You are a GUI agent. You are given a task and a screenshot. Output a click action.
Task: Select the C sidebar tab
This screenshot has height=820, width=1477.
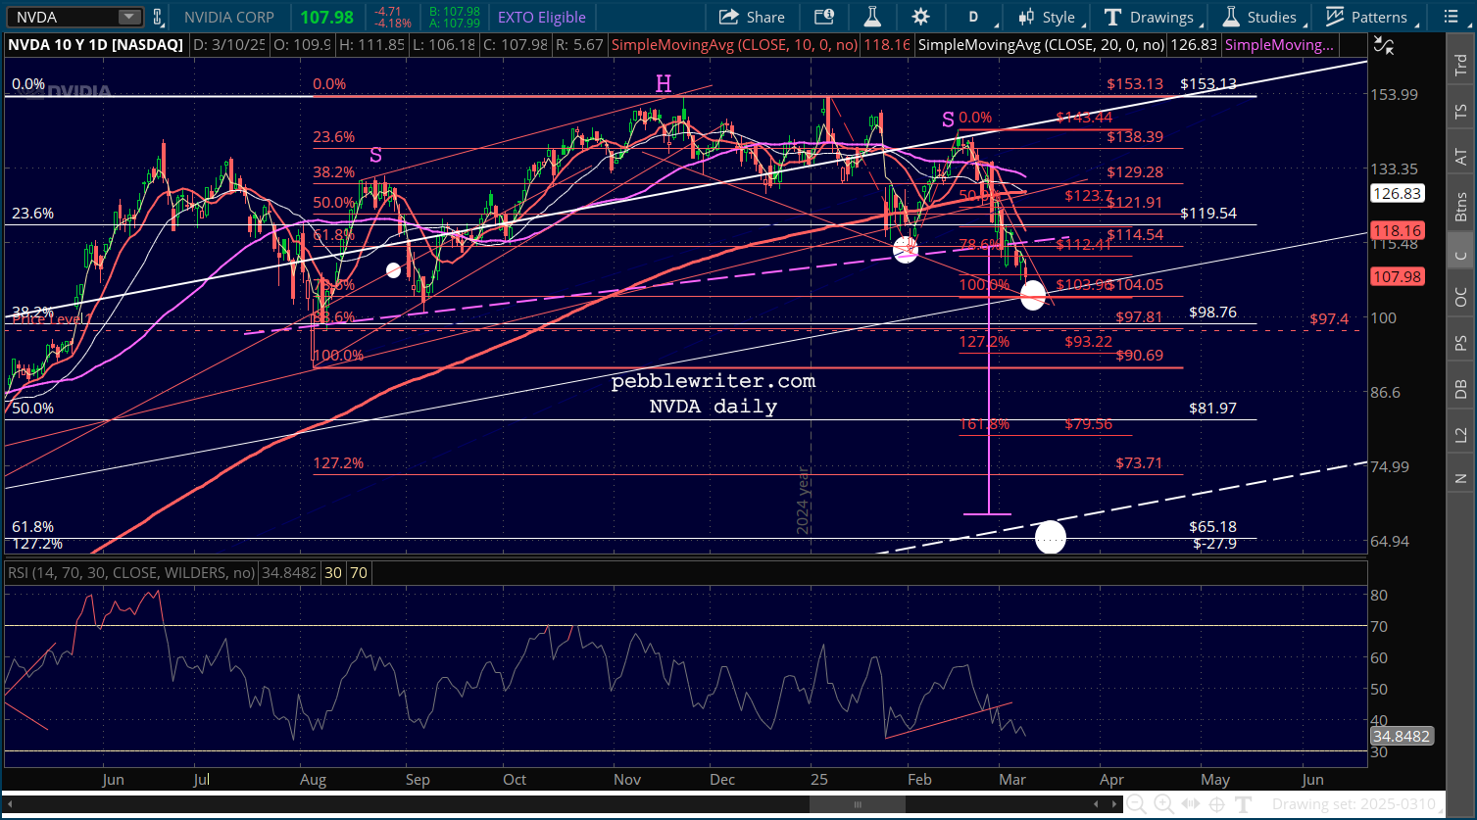click(1460, 256)
